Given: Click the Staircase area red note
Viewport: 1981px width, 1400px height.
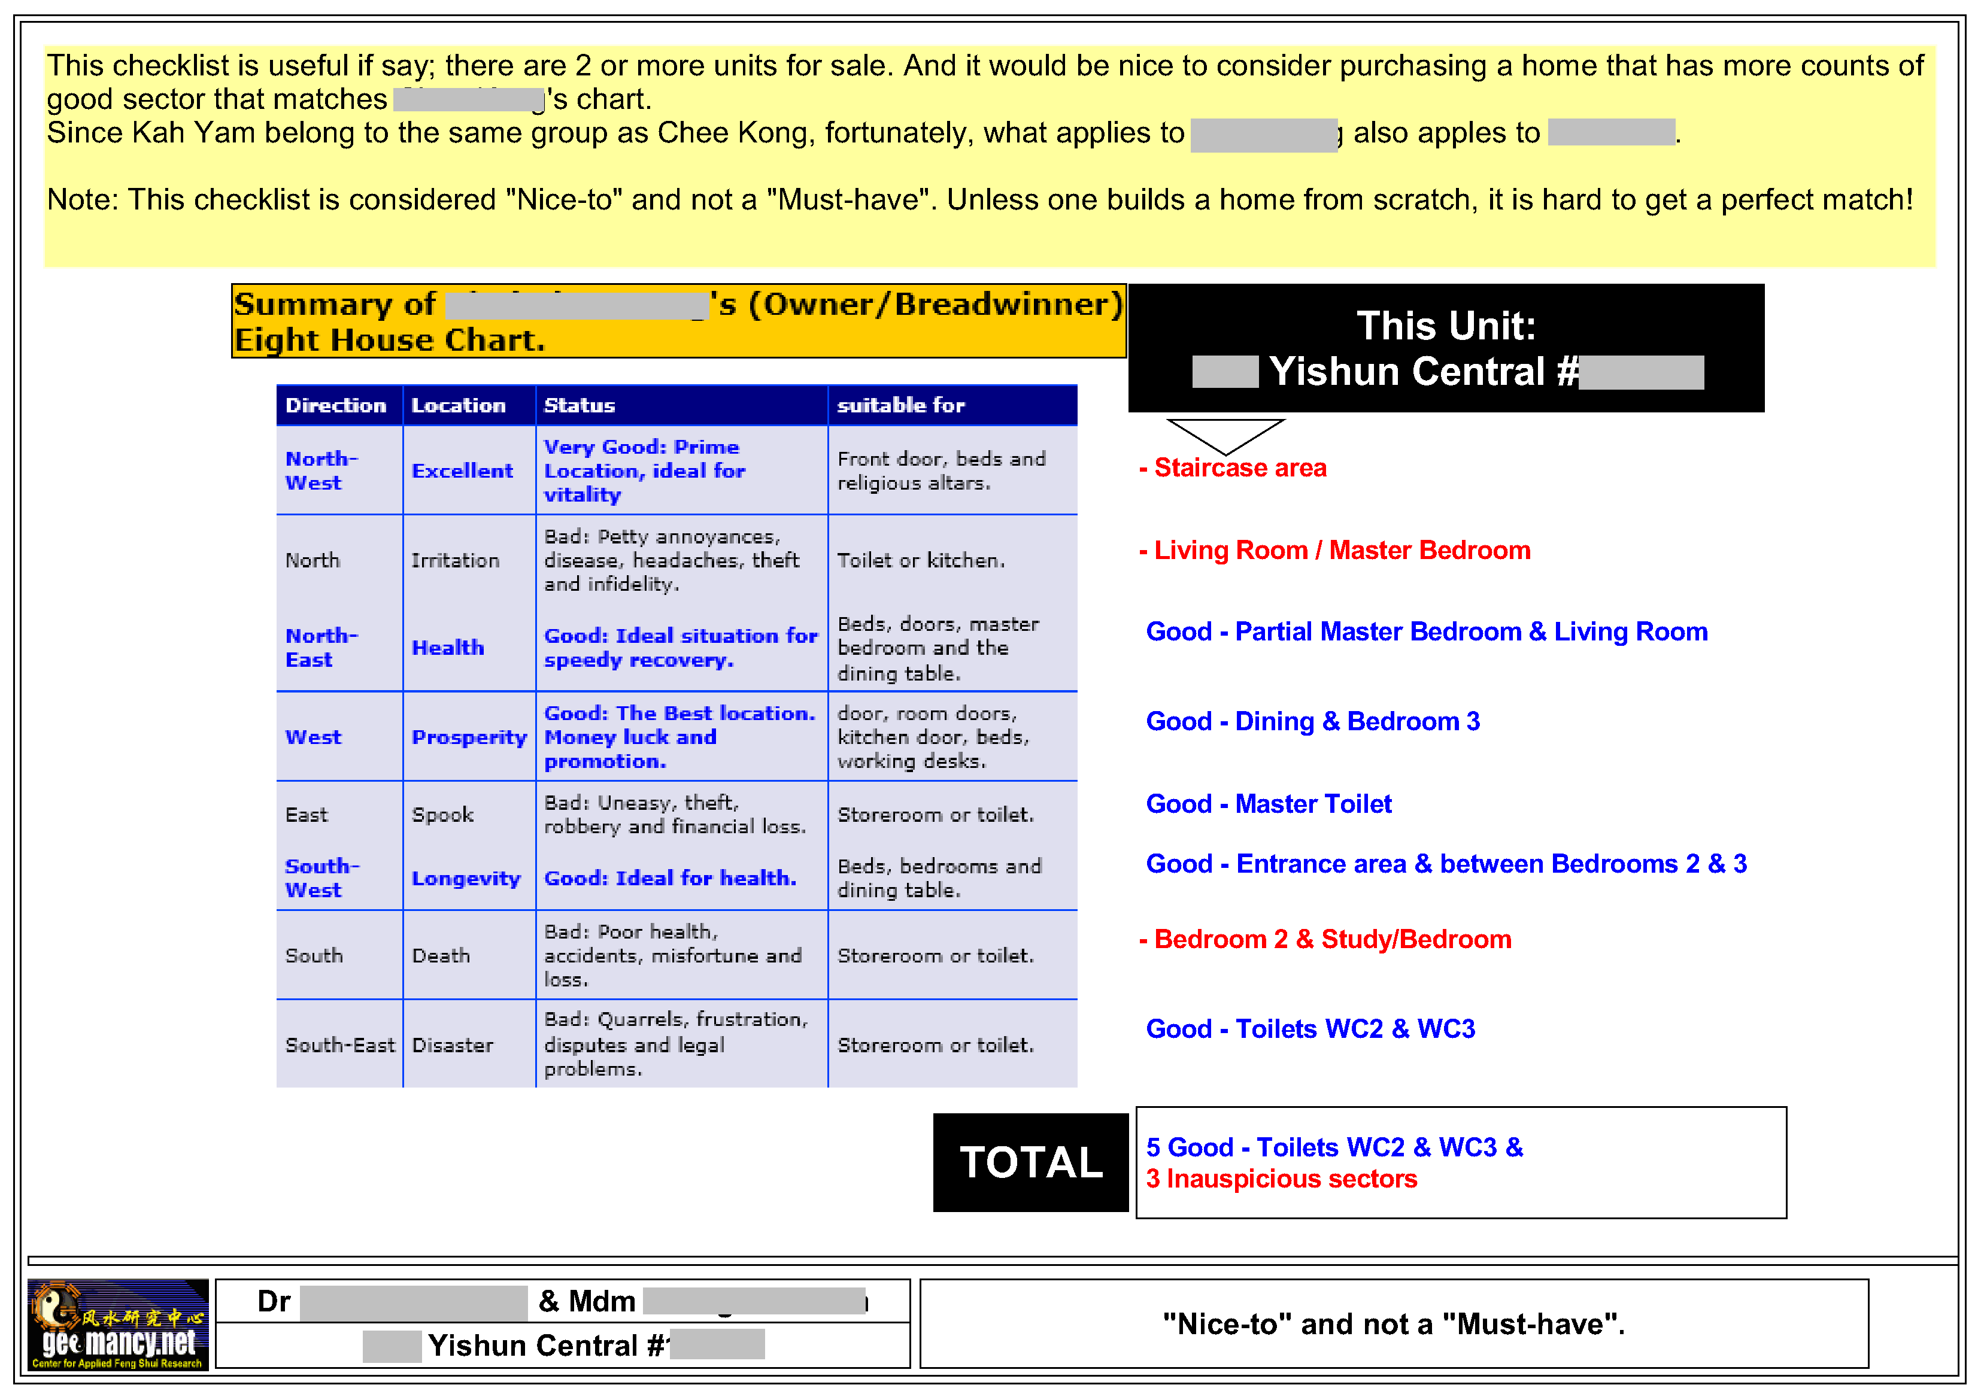Looking at the screenshot, I should 1233,467.
